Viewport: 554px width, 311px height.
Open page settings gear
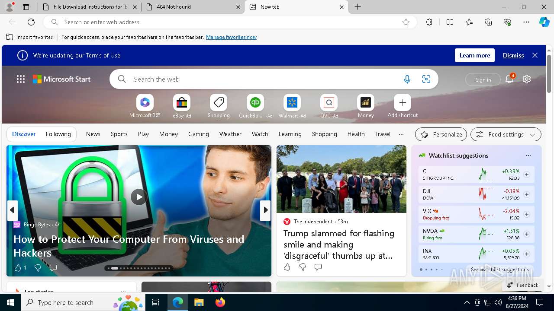(527, 79)
